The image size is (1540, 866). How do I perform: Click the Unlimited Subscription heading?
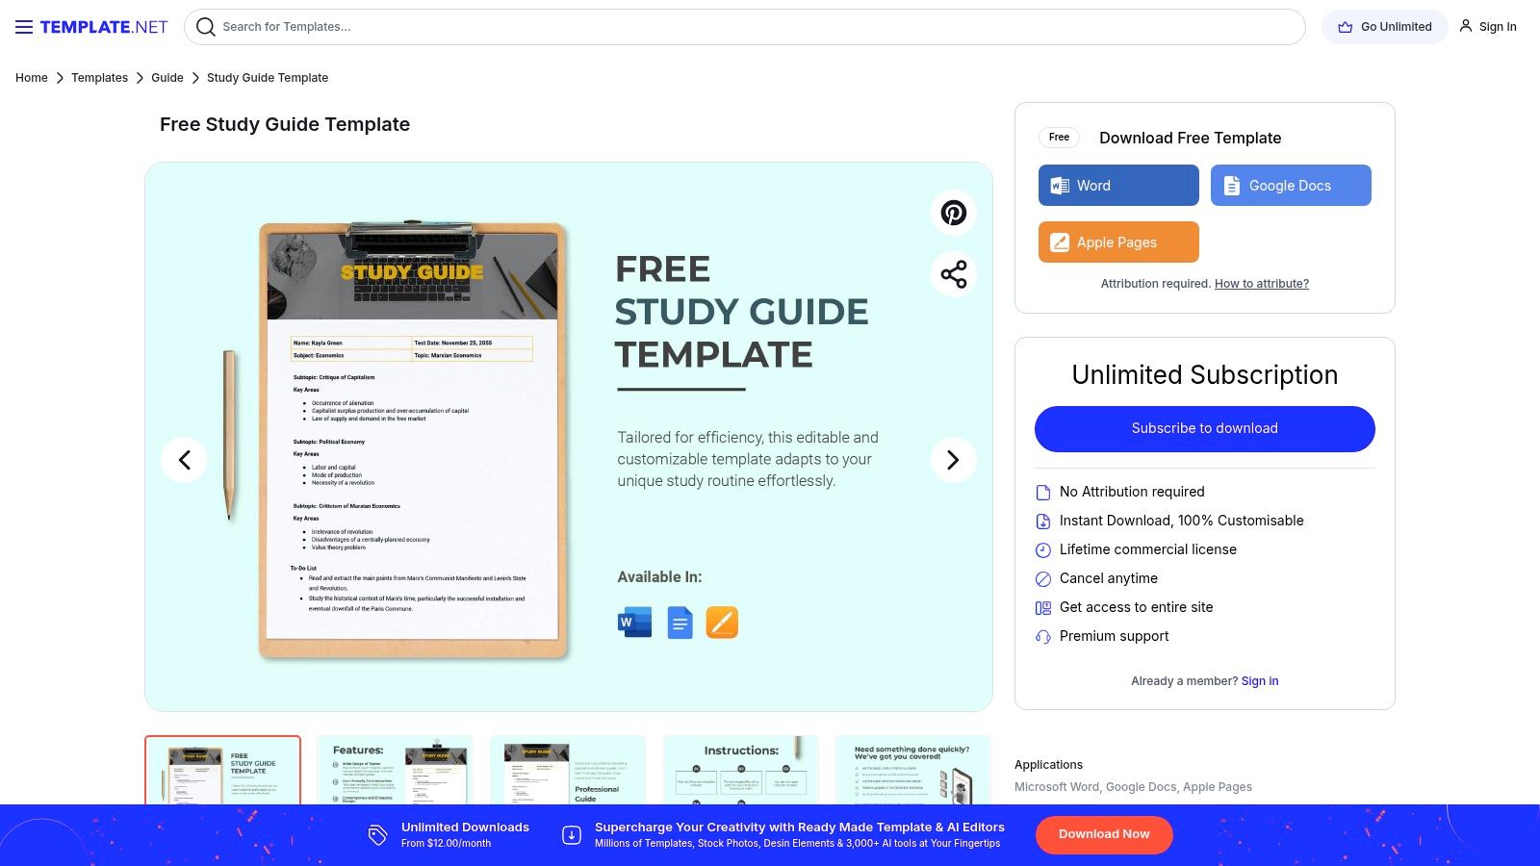1205,375
